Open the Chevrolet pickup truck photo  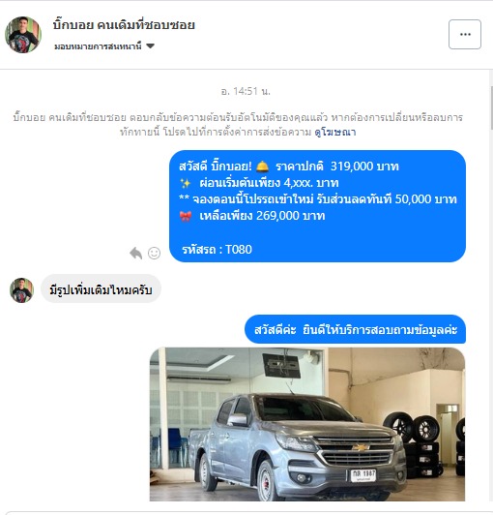(x=307, y=424)
